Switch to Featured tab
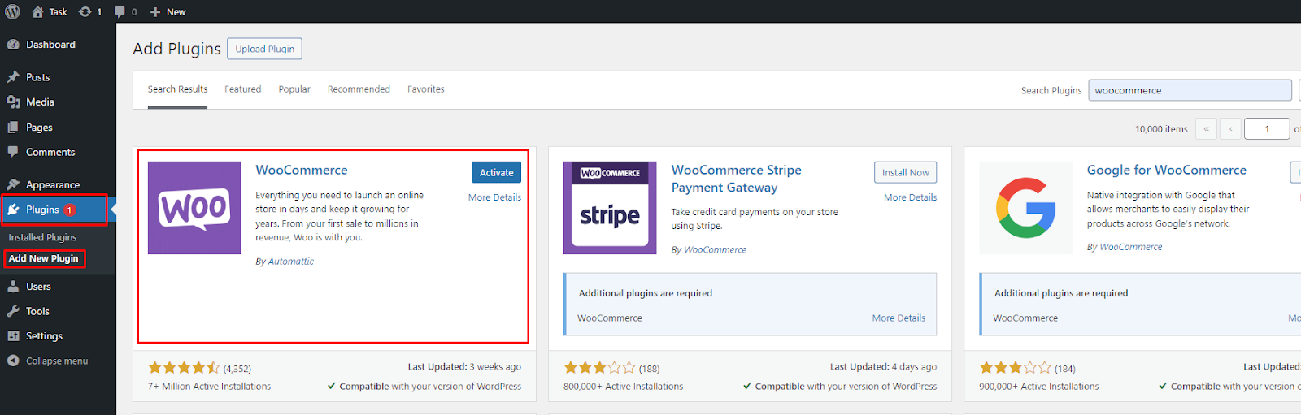This screenshot has height=415, width=1301. (x=243, y=89)
